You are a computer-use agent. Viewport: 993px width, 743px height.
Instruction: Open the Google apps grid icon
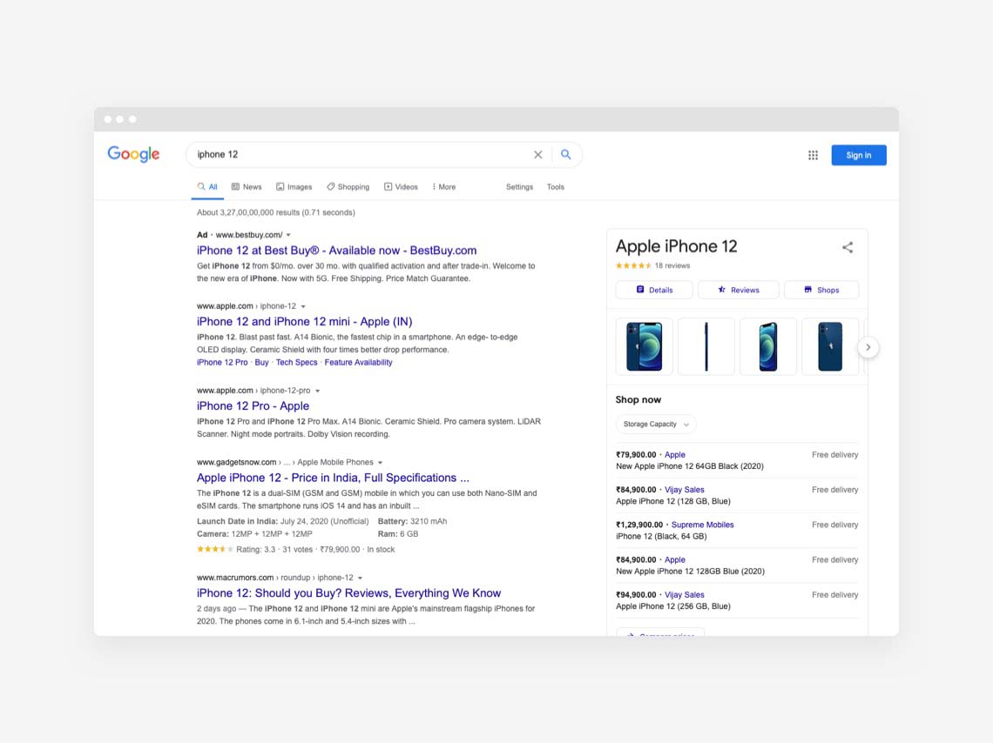point(813,155)
